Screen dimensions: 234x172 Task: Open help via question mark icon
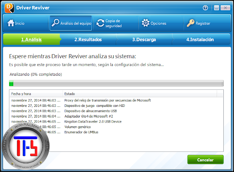205,8
